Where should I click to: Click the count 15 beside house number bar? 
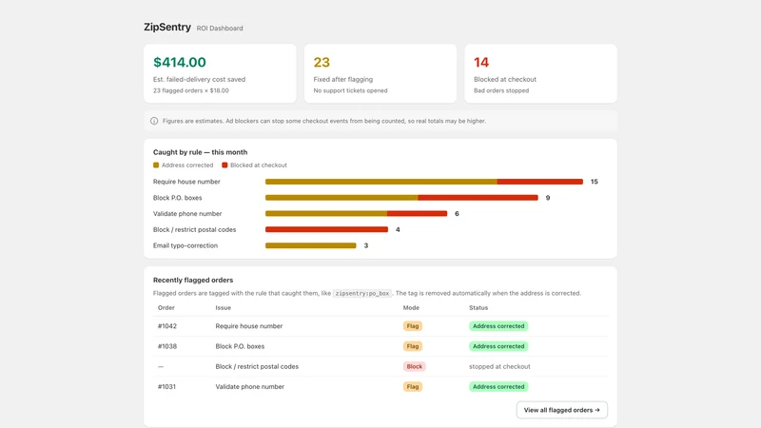pos(594,182)
